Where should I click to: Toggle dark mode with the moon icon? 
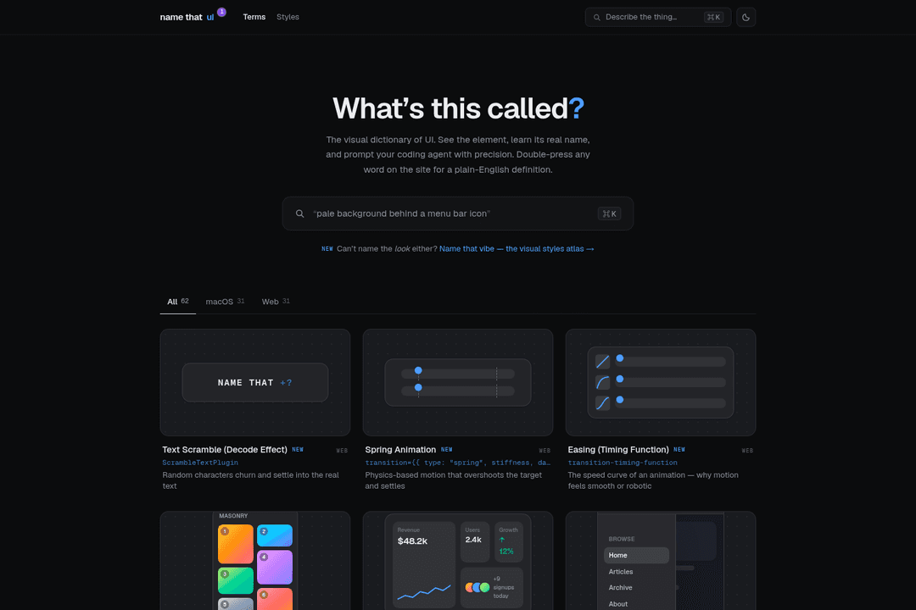pos(746,18)
